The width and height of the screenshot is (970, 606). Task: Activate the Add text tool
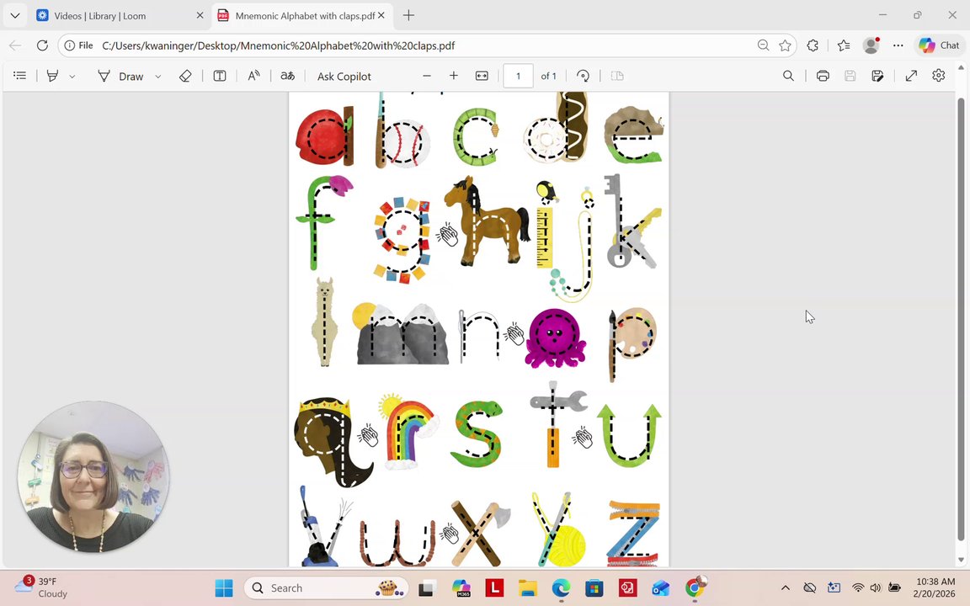220,76
